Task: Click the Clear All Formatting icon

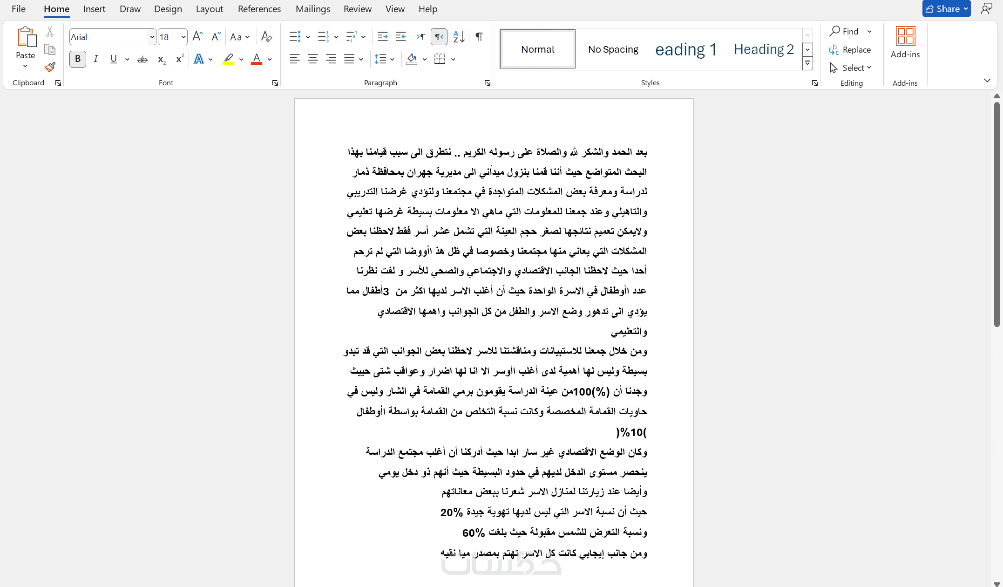Action: tap(266, 37)
